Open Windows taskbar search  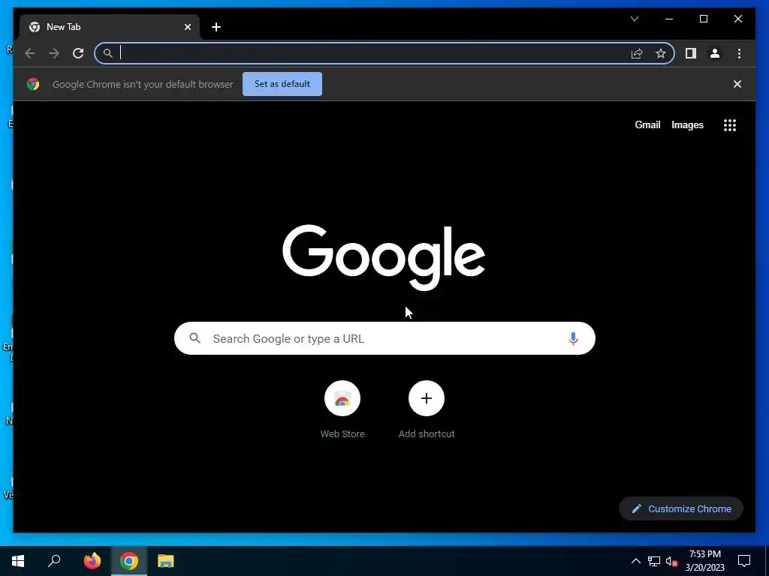click(54, 561)
